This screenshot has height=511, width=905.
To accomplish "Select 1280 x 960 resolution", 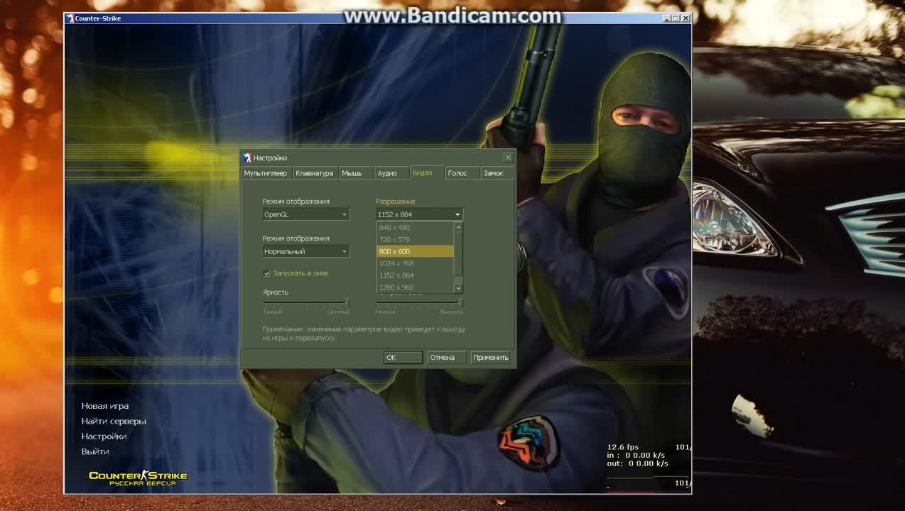I will click(x=415, y=287).
